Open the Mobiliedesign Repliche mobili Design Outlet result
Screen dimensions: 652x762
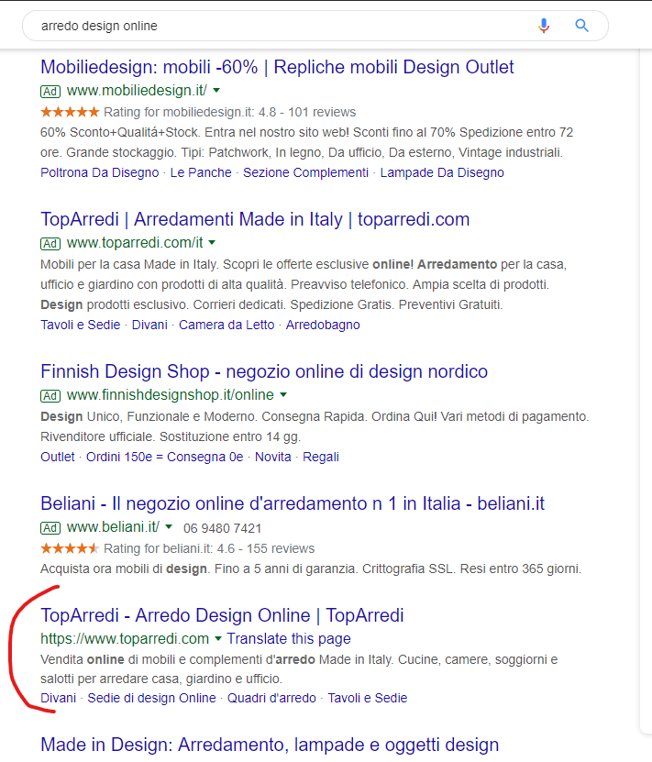[x=277, y=67]
